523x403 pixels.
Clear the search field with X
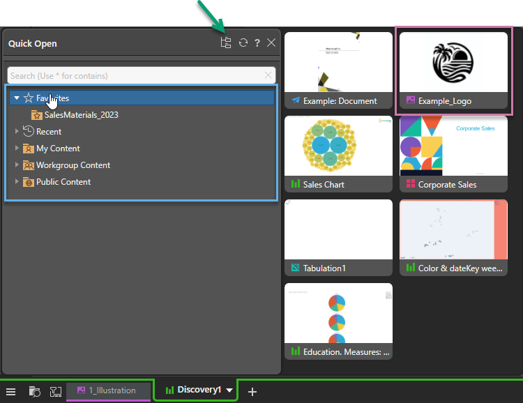pyautogui.click(x=268, y=75)
